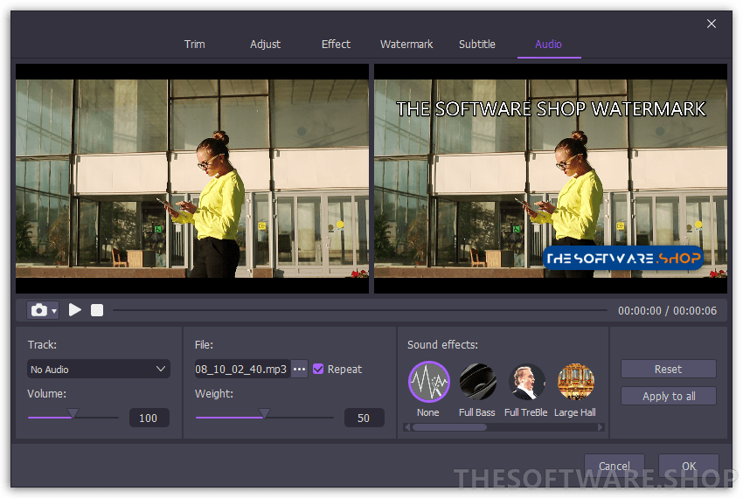This screenshot has height=498, width=743.
Task: Click the original video preview pane
Action: point(192,178)
